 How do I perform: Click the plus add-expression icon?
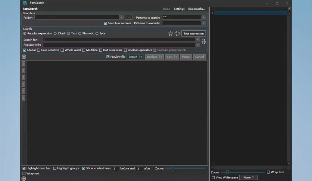(x=177, y=34)
